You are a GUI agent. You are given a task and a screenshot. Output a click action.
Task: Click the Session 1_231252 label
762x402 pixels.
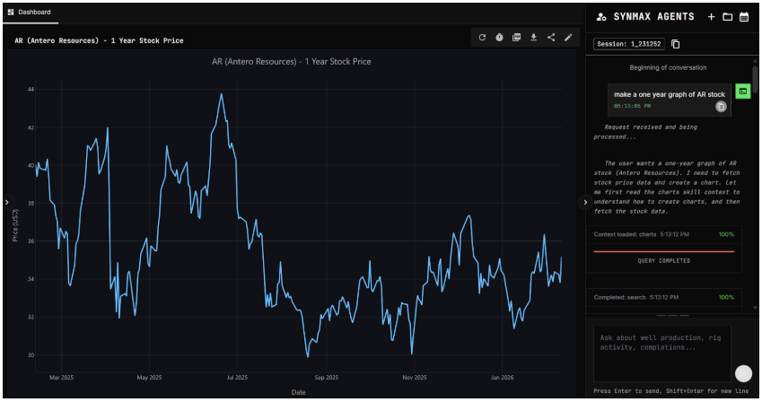[630, 44]
